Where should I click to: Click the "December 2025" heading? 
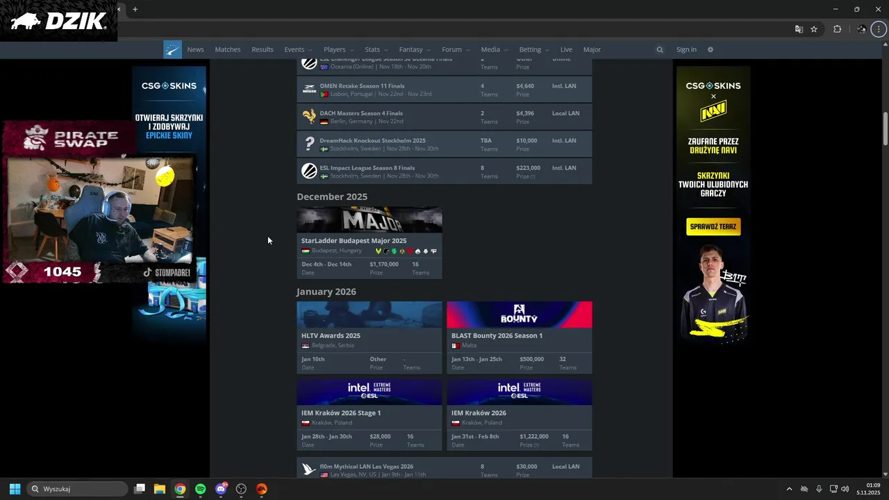(x=332, y=197)
